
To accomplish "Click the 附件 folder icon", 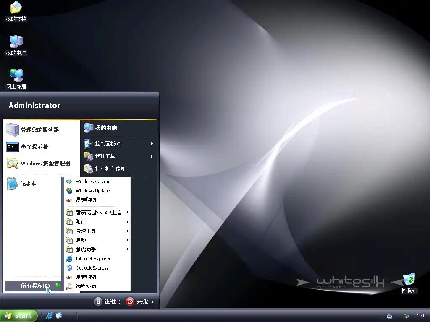I will coord(69,222).
